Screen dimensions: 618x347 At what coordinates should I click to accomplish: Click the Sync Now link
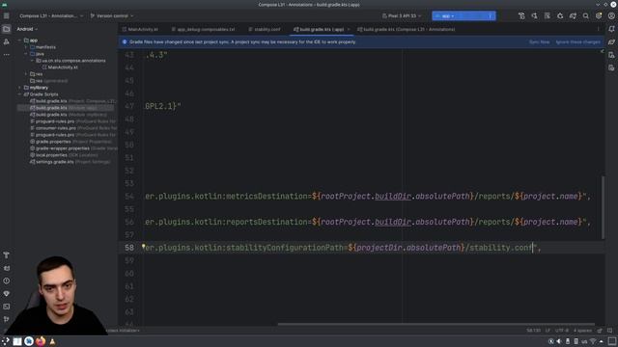pyautogui.click(x=539, y=41)
